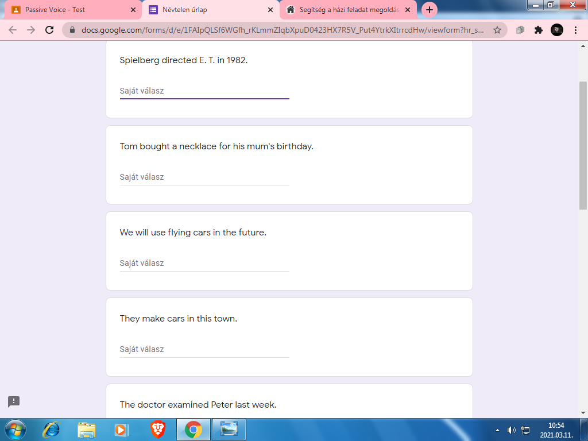Bookmark this page with the star icon
Viewport: 588px width, 441px height.
(x=497, y=30)
